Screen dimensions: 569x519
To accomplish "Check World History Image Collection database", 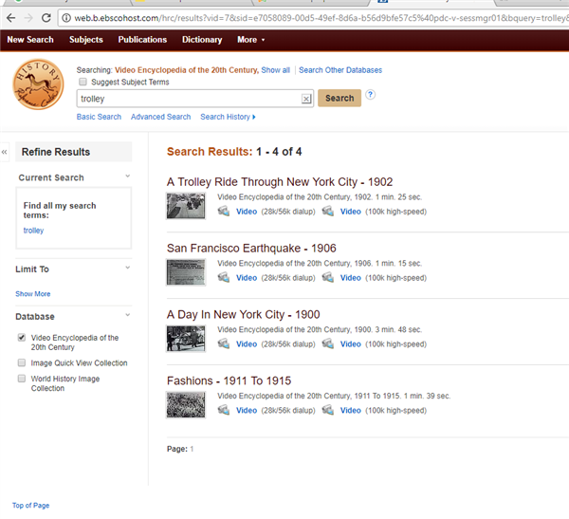I will 22,379.
